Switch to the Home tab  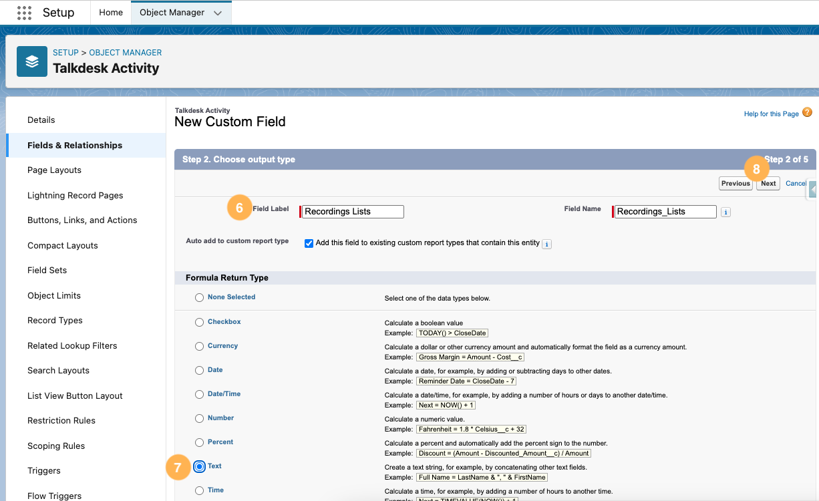coord(111,13)
